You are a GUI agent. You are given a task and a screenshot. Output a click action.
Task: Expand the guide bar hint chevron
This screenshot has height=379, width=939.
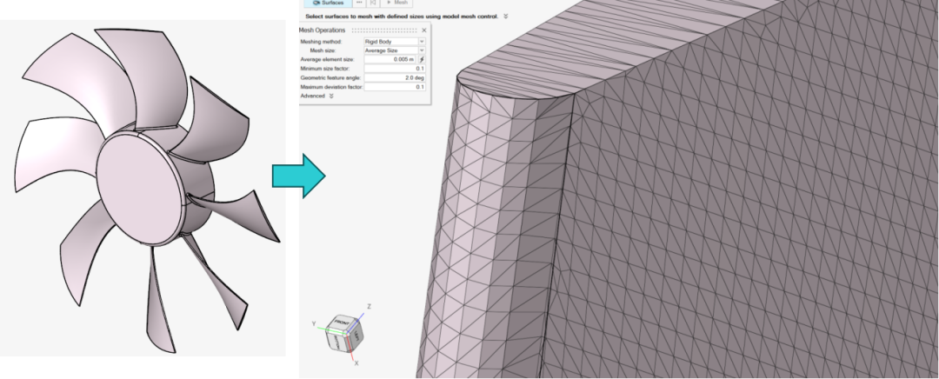coord(506,17)
